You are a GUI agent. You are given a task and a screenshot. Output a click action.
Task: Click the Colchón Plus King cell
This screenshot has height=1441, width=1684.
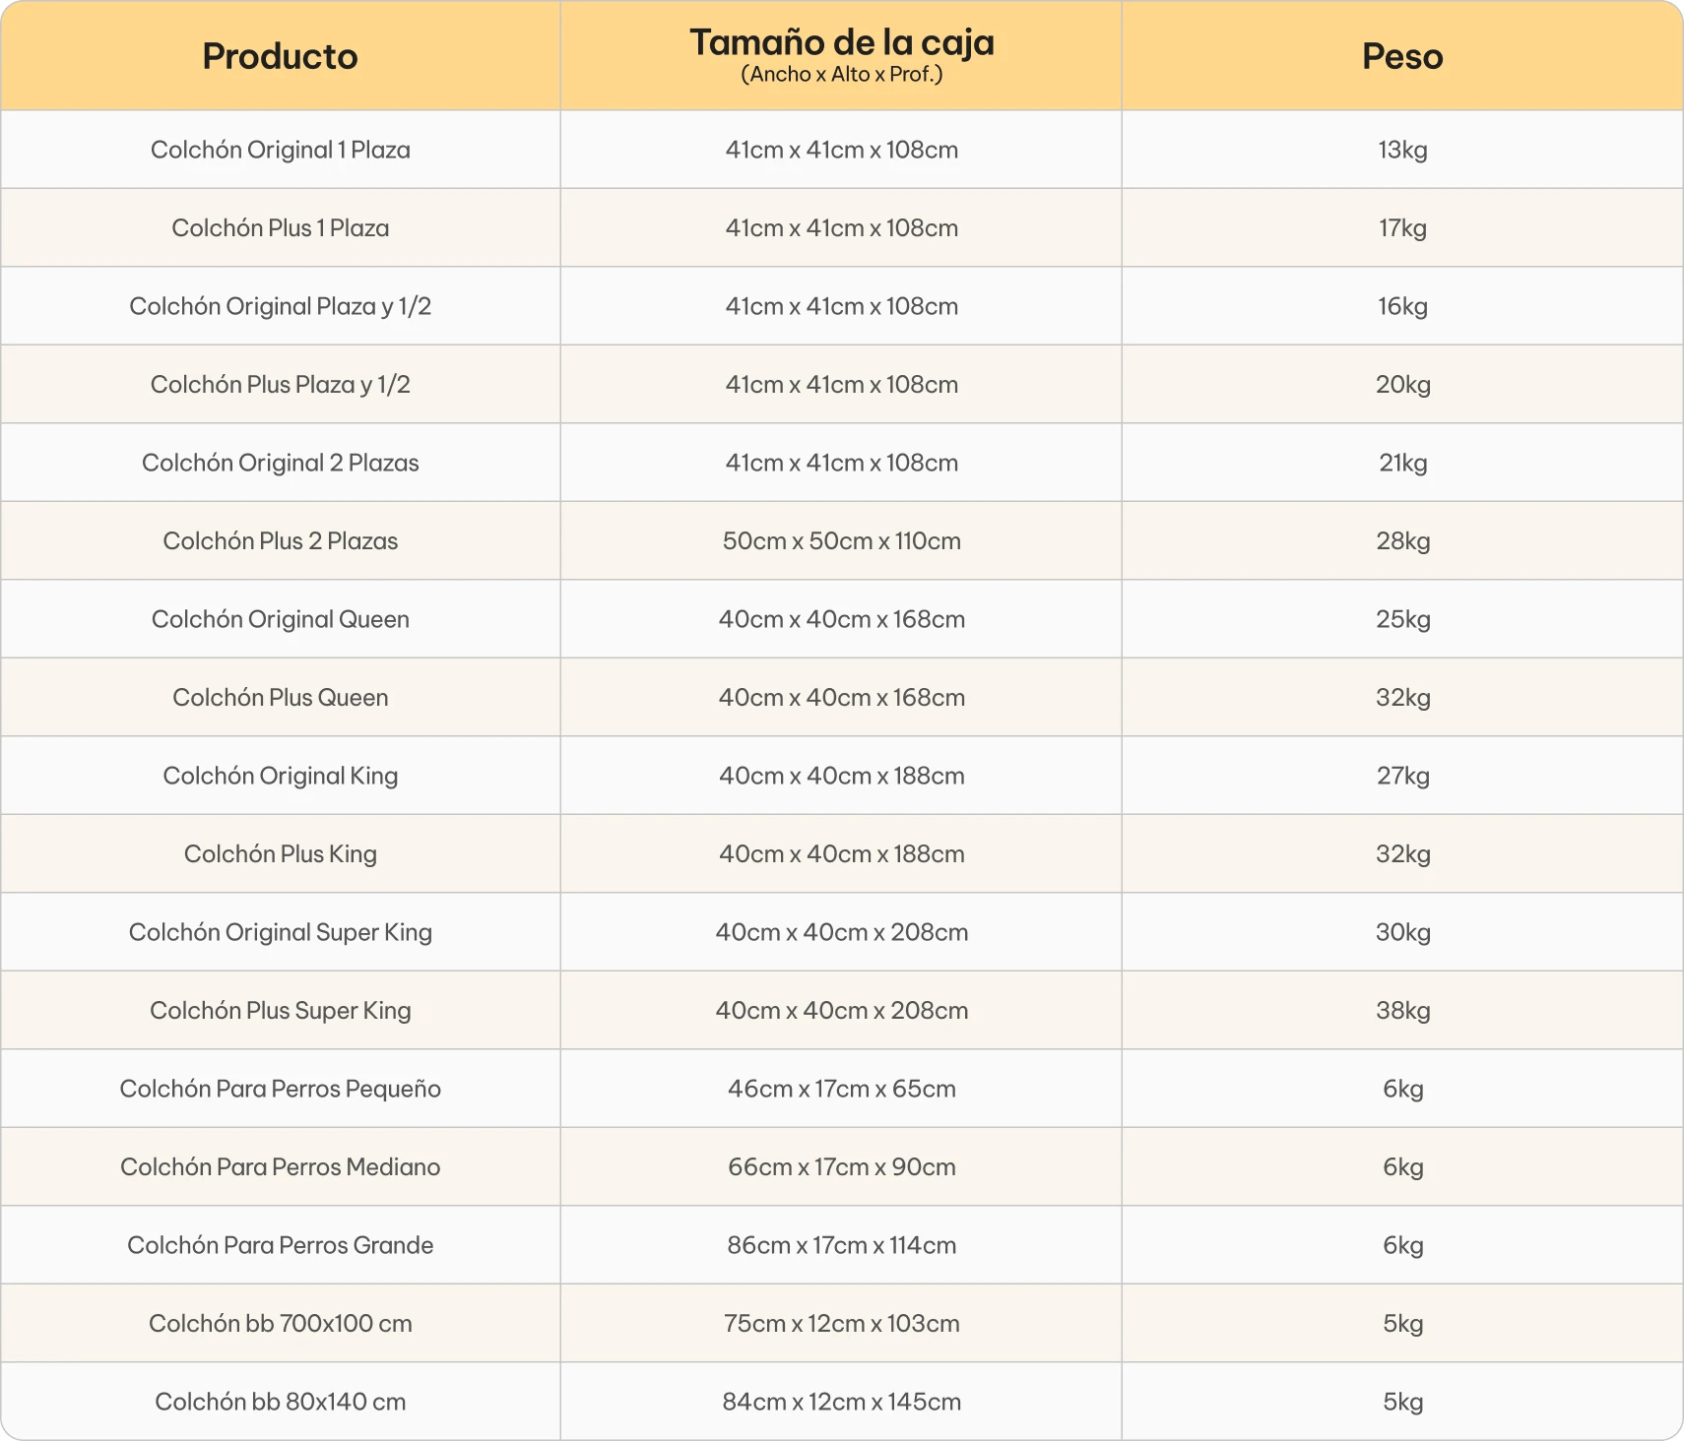281,854
